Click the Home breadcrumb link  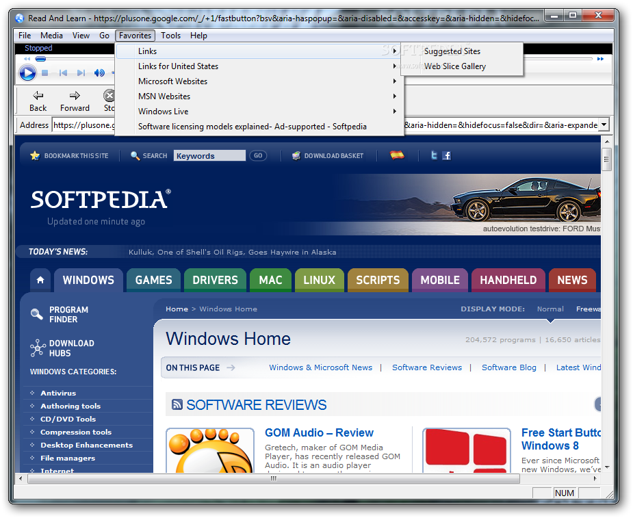coord(177,309)
